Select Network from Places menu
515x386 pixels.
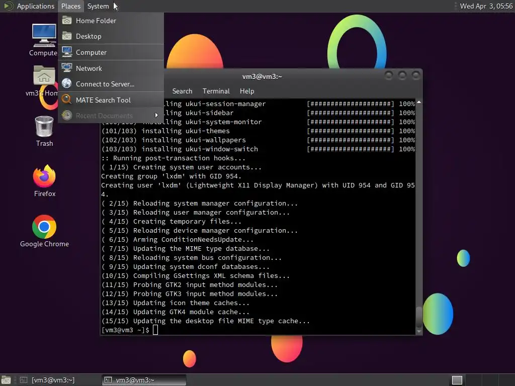(111, 68)
